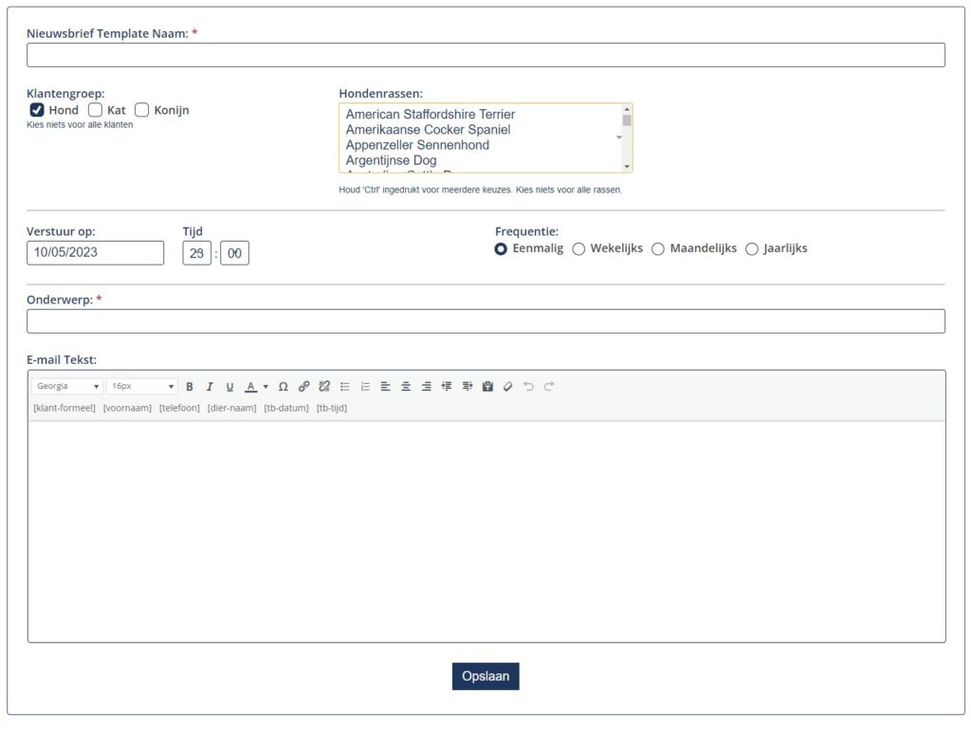Select American Staffordshire Terrier breed

coord(431,115)
